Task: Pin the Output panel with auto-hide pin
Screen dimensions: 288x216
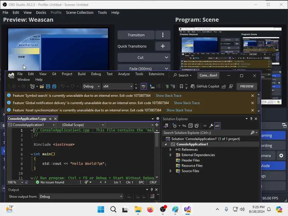Action: pos(152,190)
